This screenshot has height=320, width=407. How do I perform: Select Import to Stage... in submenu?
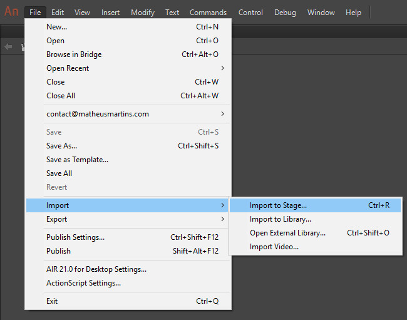pos(316,205)
